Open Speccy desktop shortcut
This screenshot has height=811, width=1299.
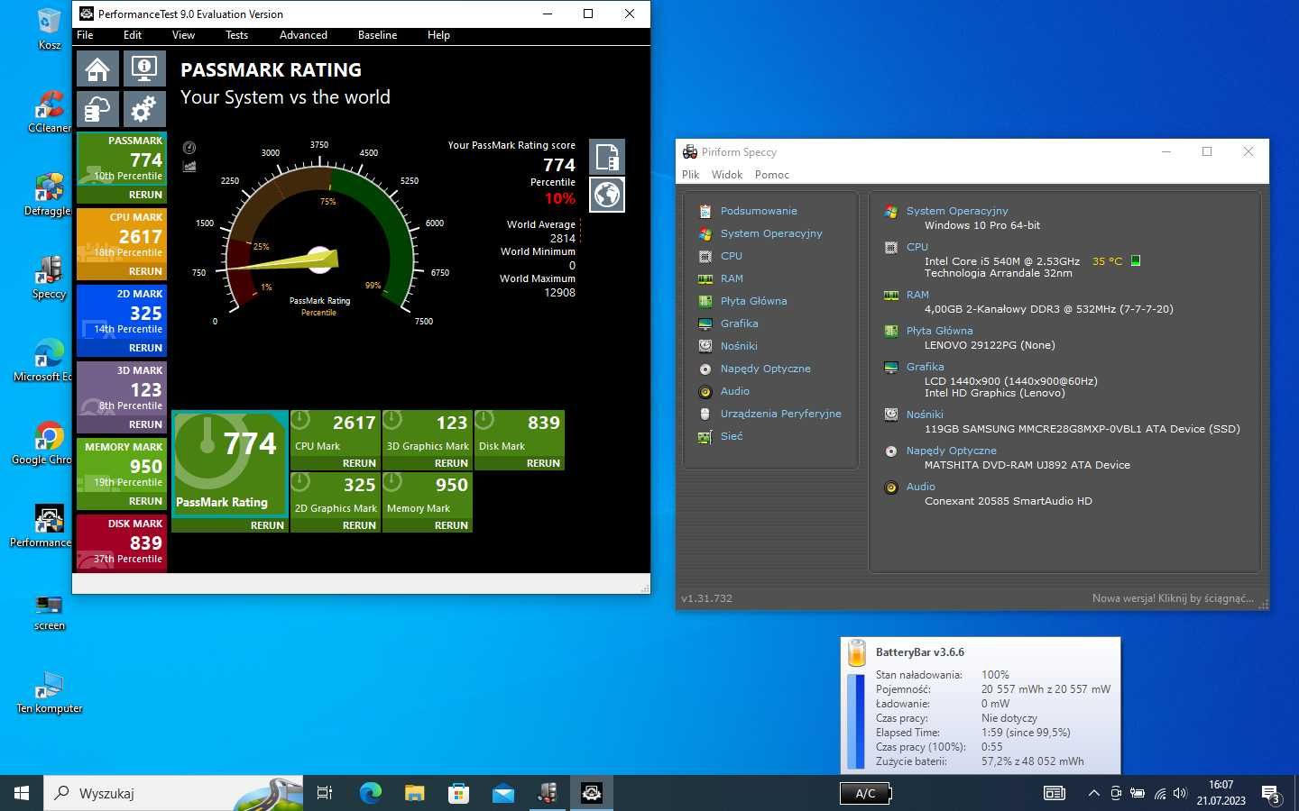tap(49, 278)
